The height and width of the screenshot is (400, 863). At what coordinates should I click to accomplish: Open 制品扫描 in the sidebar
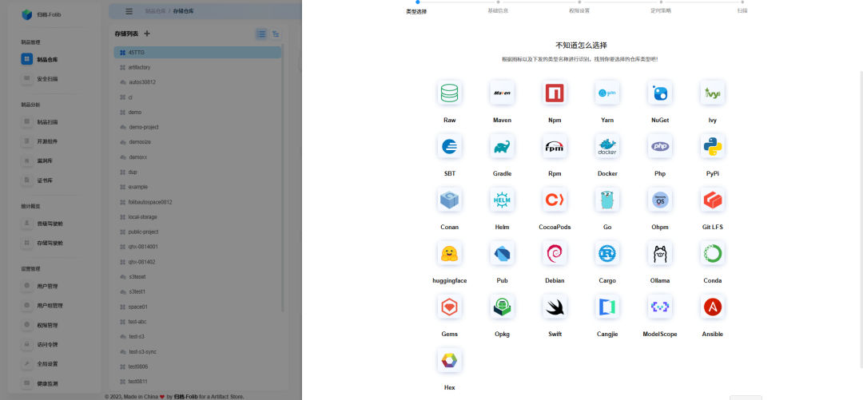point(47,122)
